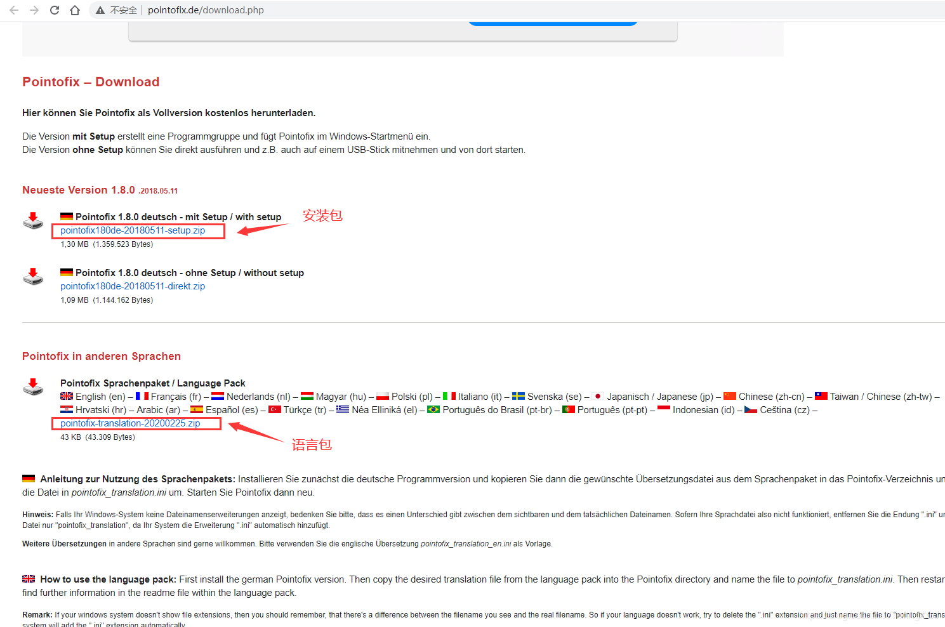Screen dimensions: 945x627
Task: Click the Brazilian flag before Português do Brasil
Action: [433, 409]
